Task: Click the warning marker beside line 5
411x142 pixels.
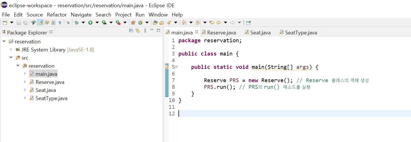Action: [x=167, y=67]
